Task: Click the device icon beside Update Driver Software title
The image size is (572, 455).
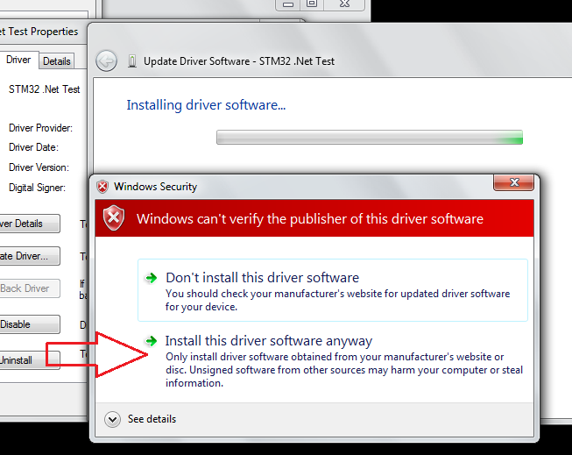Action: (132, 61)
